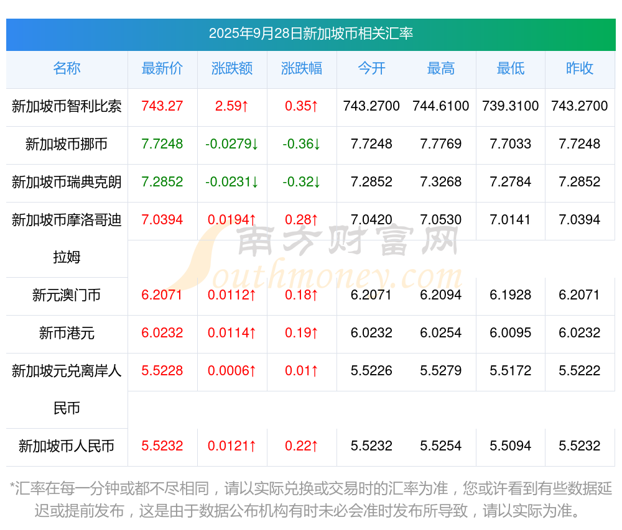Click the title 2025年9月28日新加坡币相关汇率
The image size is (622, 530).
[x=310, y=34]
